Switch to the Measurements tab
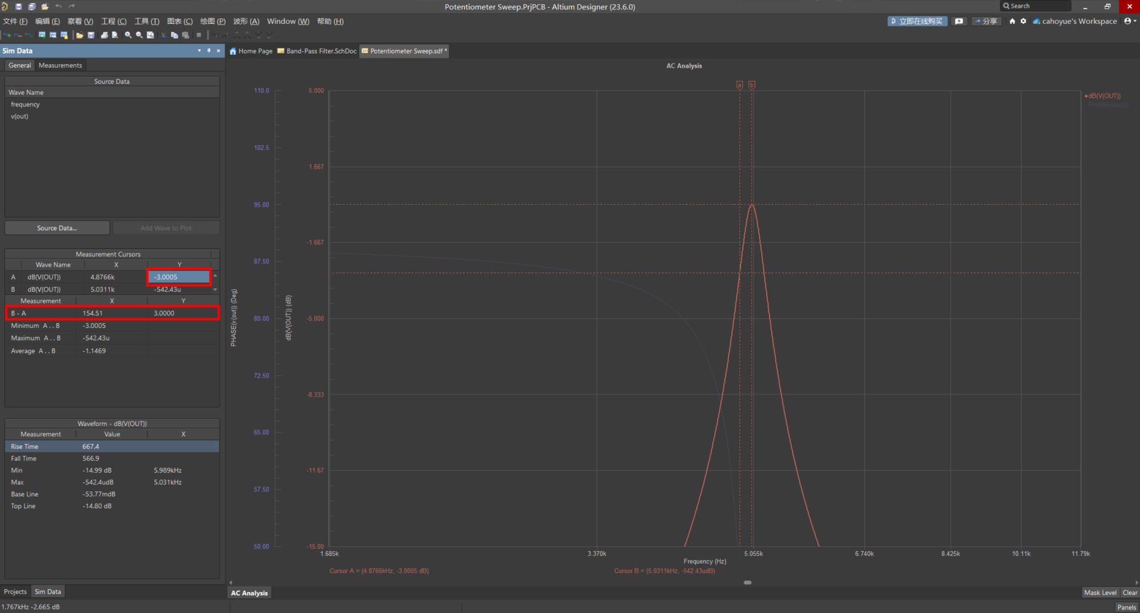Image resolution: width=1140 pixels, height=613 pixels. [60, 65]
